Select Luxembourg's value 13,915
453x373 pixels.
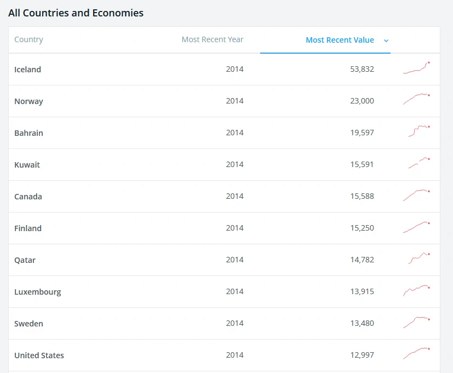[x=362, y=291]
